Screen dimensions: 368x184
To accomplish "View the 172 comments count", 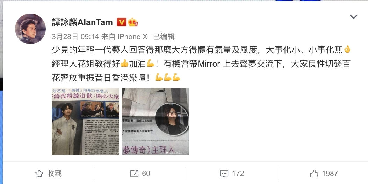I will 238,174.
